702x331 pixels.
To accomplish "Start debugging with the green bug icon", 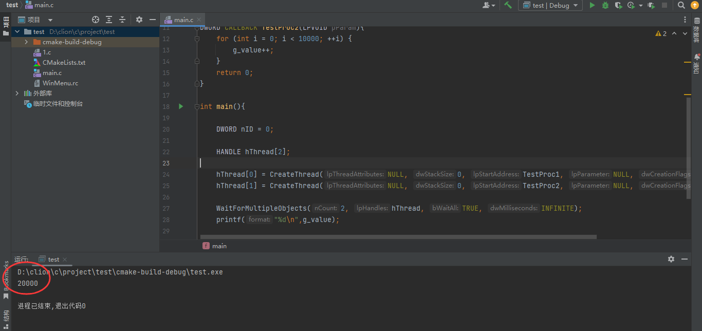I will [605, 5].
